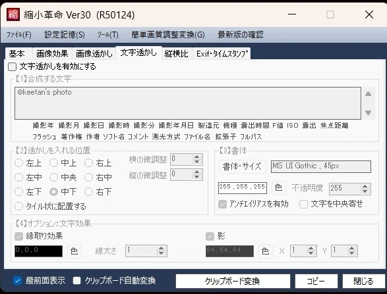Screen dimensions: 387x294
Task: Insert the 測光方式 tag
Action: (x=166, y=137)
